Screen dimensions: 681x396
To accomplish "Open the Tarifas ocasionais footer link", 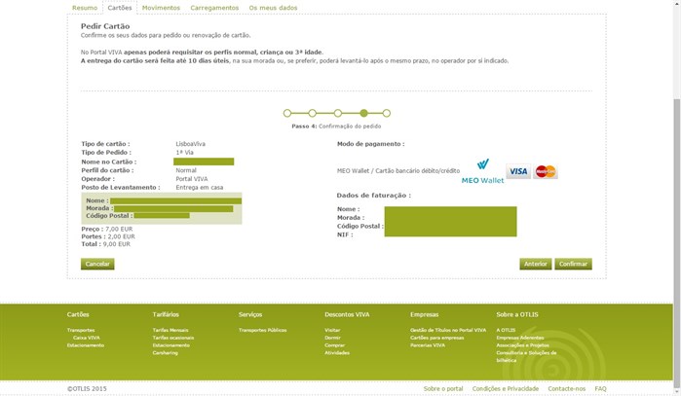I will coord(173,338).
